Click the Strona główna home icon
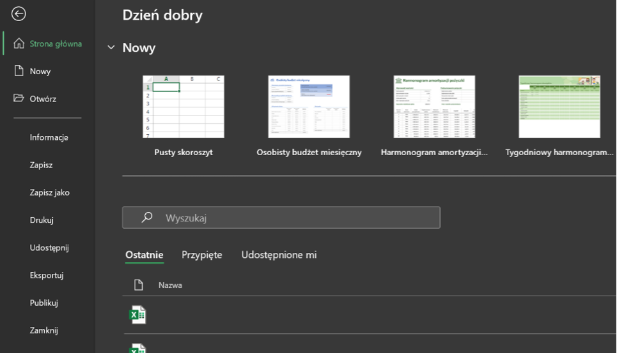This screenshot has height=355, width=619. [19, 44]
